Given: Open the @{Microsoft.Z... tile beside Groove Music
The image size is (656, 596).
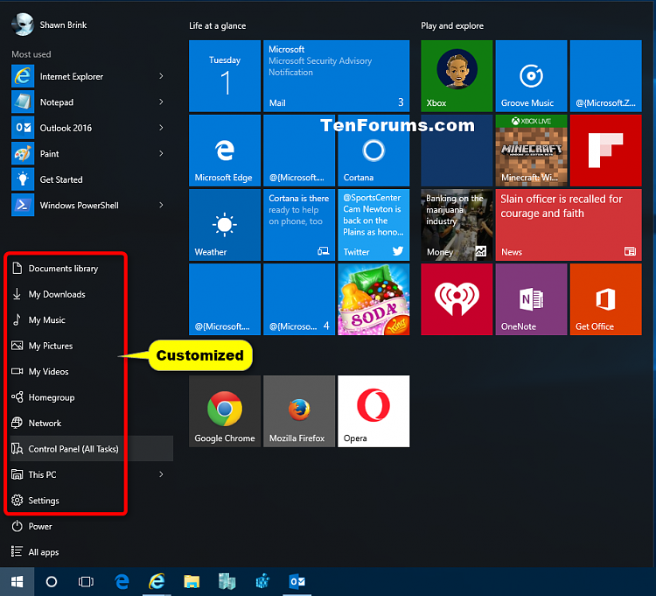Looking at the screenshot, I should pos(606,76).
